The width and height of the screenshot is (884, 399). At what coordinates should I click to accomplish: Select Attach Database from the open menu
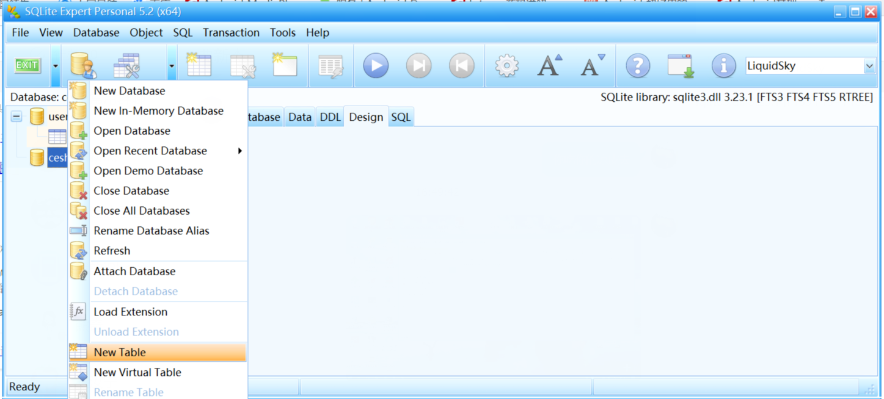click(134, 271)
